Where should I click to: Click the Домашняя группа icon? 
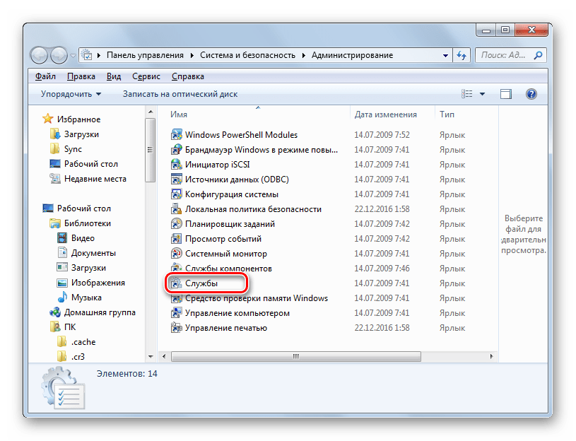click(x=55, y=312)
